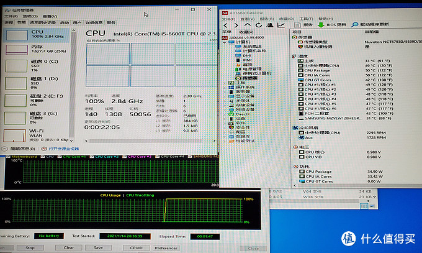Select 安全性 shield icon item
Viewport: 422px width, 253px height.
[x=240, y=127]
